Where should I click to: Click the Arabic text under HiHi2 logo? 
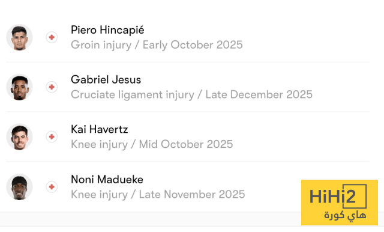345,216
